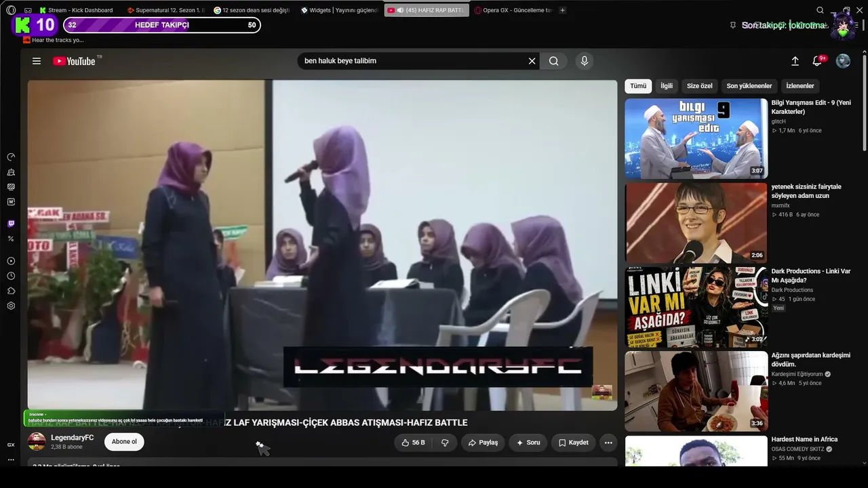Open the LegendaryFC channel name link
868x488 pixels.
tap(73, 438)
